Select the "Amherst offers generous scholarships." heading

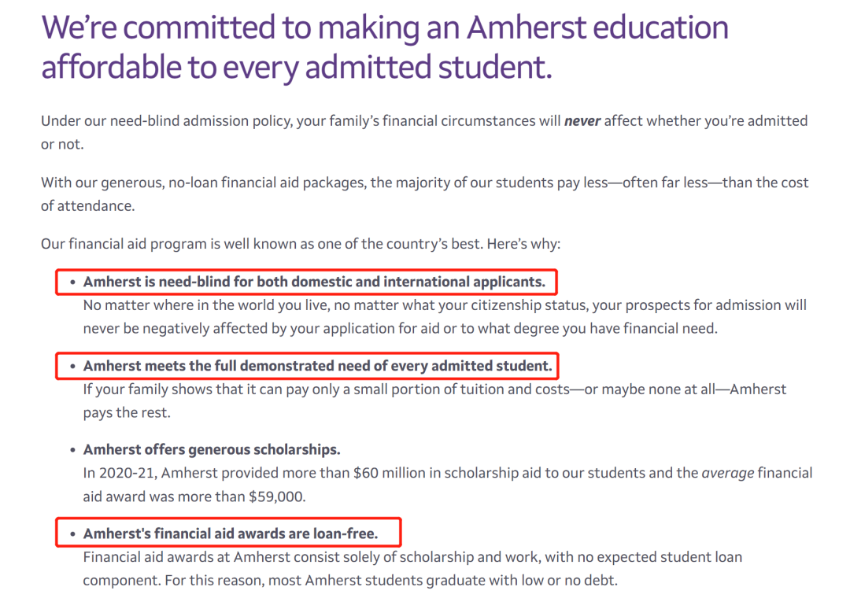pyautogui.click(x=212, y=450)
